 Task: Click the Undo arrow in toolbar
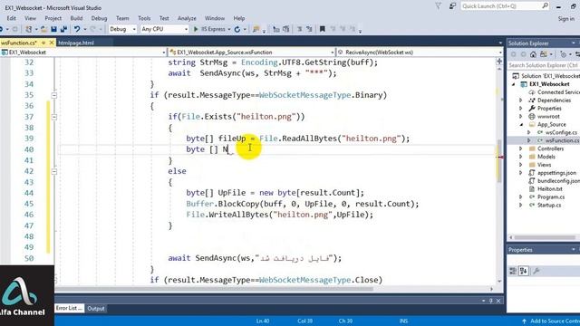pyautogui.click(x=76, y=29)
